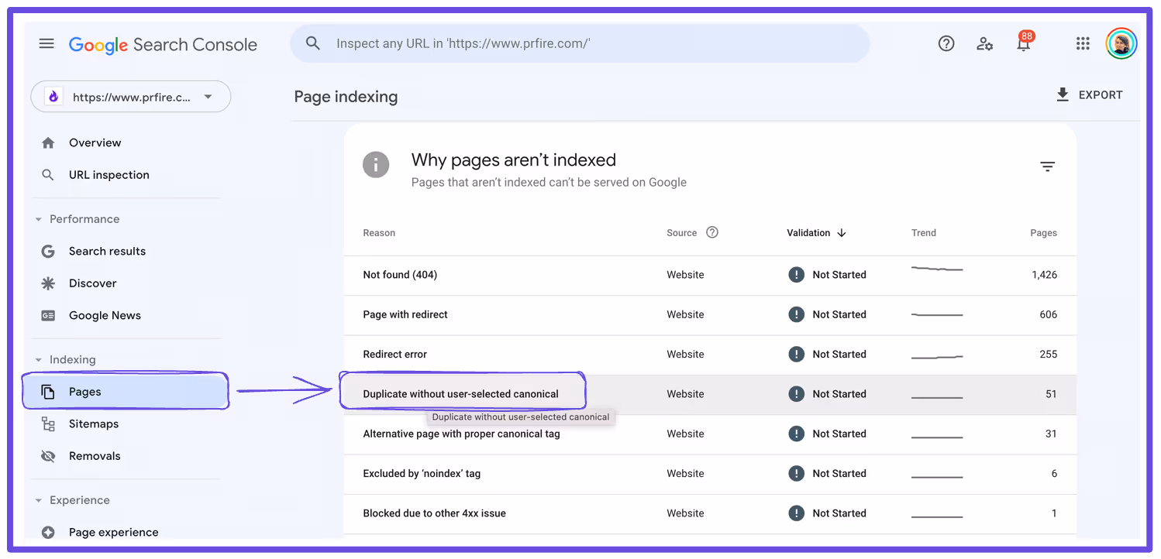The height and width of the screenshot is (559, 1161).
Task: Click the Page experience icon
Action: coord(48,532)
